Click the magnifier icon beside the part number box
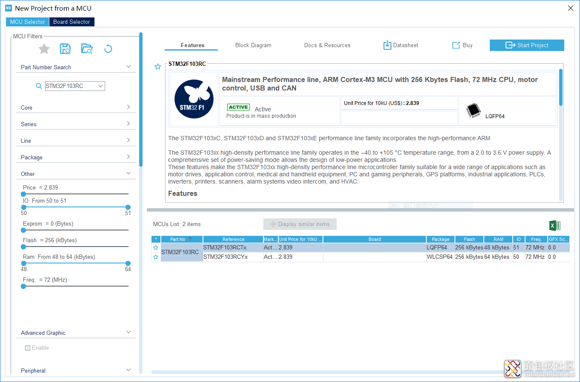 coord(39,86)
